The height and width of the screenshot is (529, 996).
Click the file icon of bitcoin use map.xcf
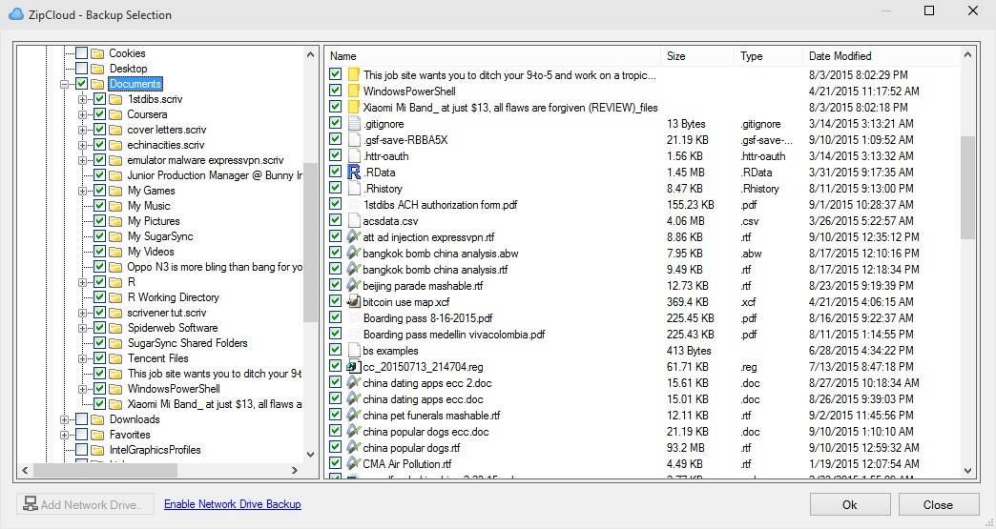(354, 302)
